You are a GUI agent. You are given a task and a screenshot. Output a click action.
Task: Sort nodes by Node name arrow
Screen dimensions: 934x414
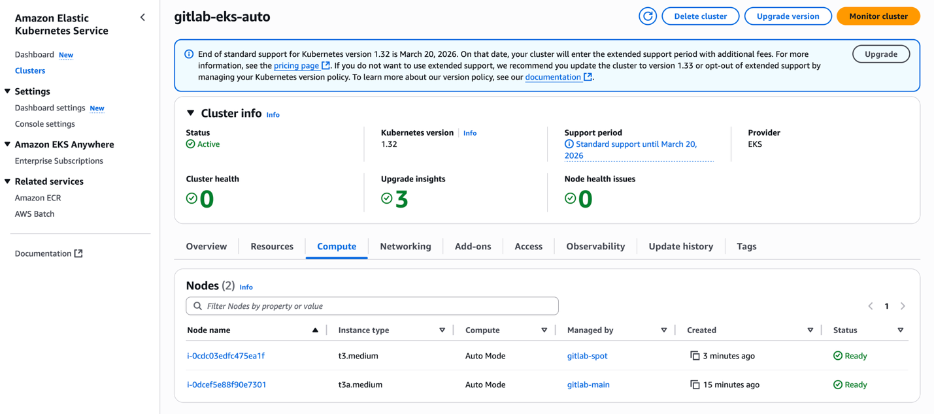tap(315, 330)
